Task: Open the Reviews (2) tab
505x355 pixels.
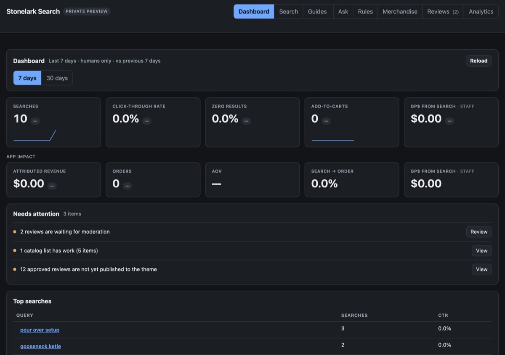Action: pyautogui.click(x=443, y=11)
